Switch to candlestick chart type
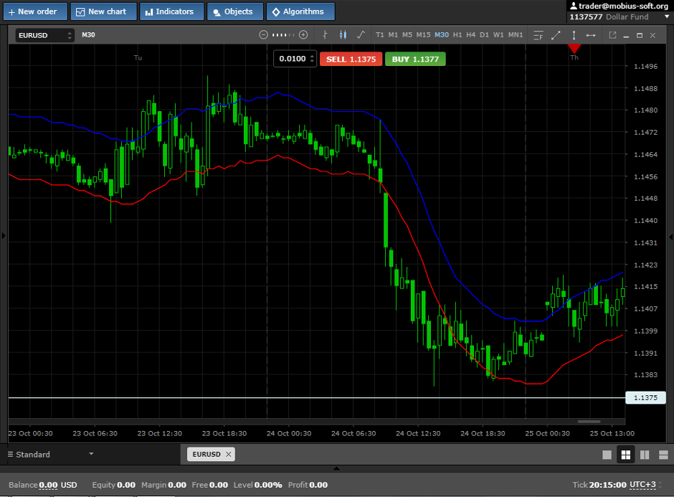This screenshot has height=497, width=674. pos(343,35)
